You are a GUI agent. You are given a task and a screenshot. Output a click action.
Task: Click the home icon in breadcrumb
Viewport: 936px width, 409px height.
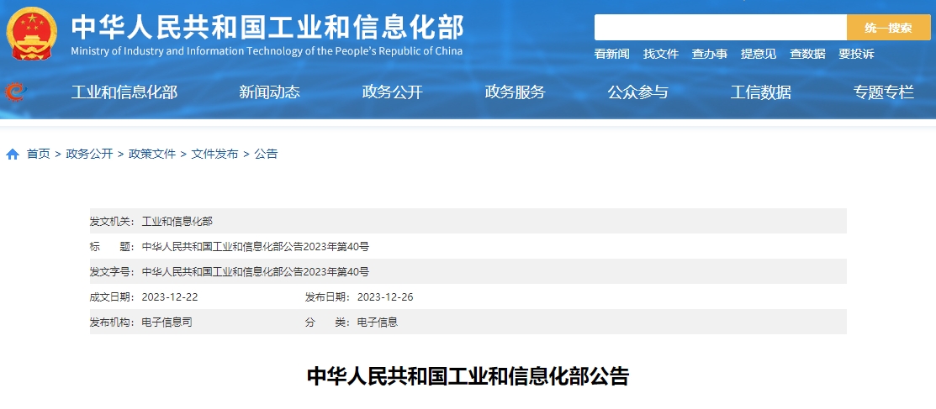[x=13, y=155]
